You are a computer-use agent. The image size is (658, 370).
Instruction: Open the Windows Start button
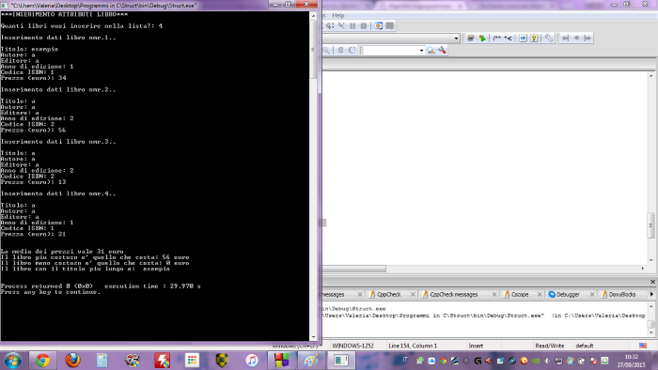12,361
